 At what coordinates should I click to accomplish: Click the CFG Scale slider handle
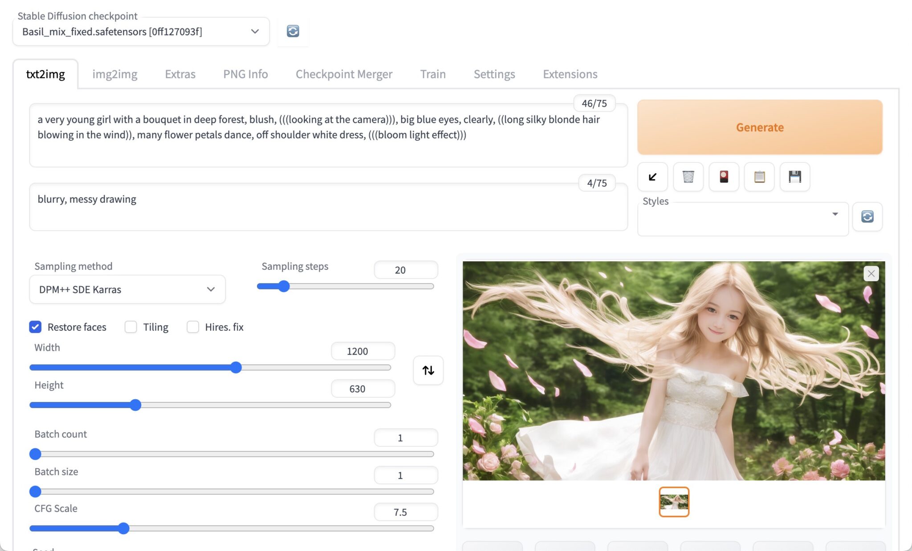pyautogui.click(x=124, y=528)
